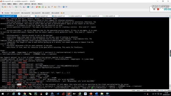Image resolution: width=171 pixels, height=96 pixels.
Task: Click the properties icon in toolbar
Action: coord(24,7)
